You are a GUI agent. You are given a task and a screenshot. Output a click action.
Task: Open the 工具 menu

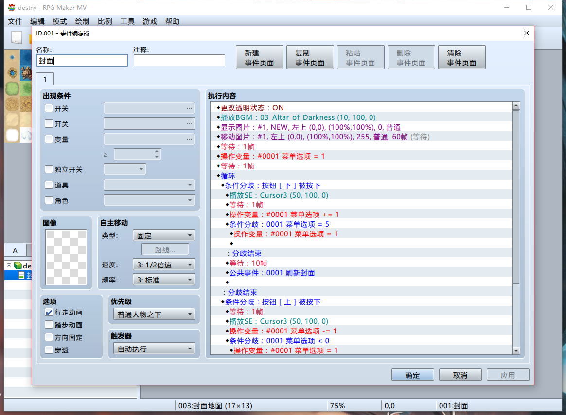127,22
